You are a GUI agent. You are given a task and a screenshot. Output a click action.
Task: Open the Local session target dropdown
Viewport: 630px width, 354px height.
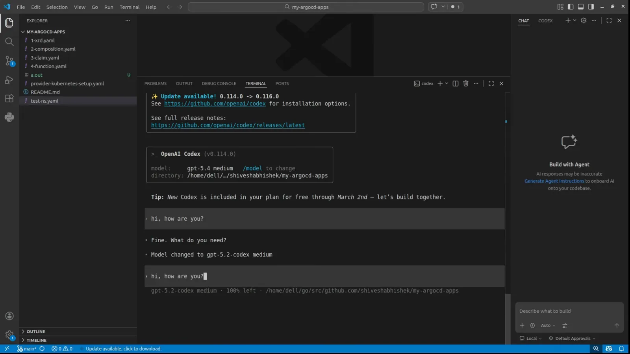click(x=531, y=339)
